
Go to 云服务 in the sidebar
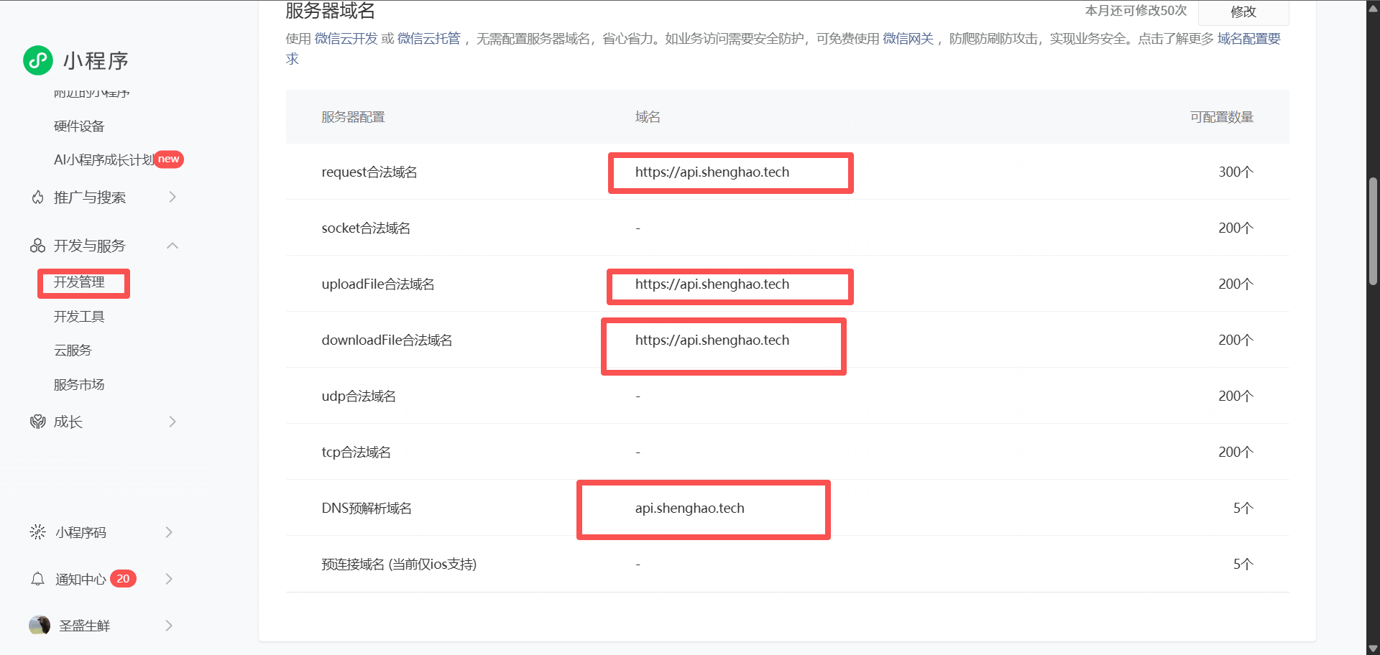pos(73,350)
